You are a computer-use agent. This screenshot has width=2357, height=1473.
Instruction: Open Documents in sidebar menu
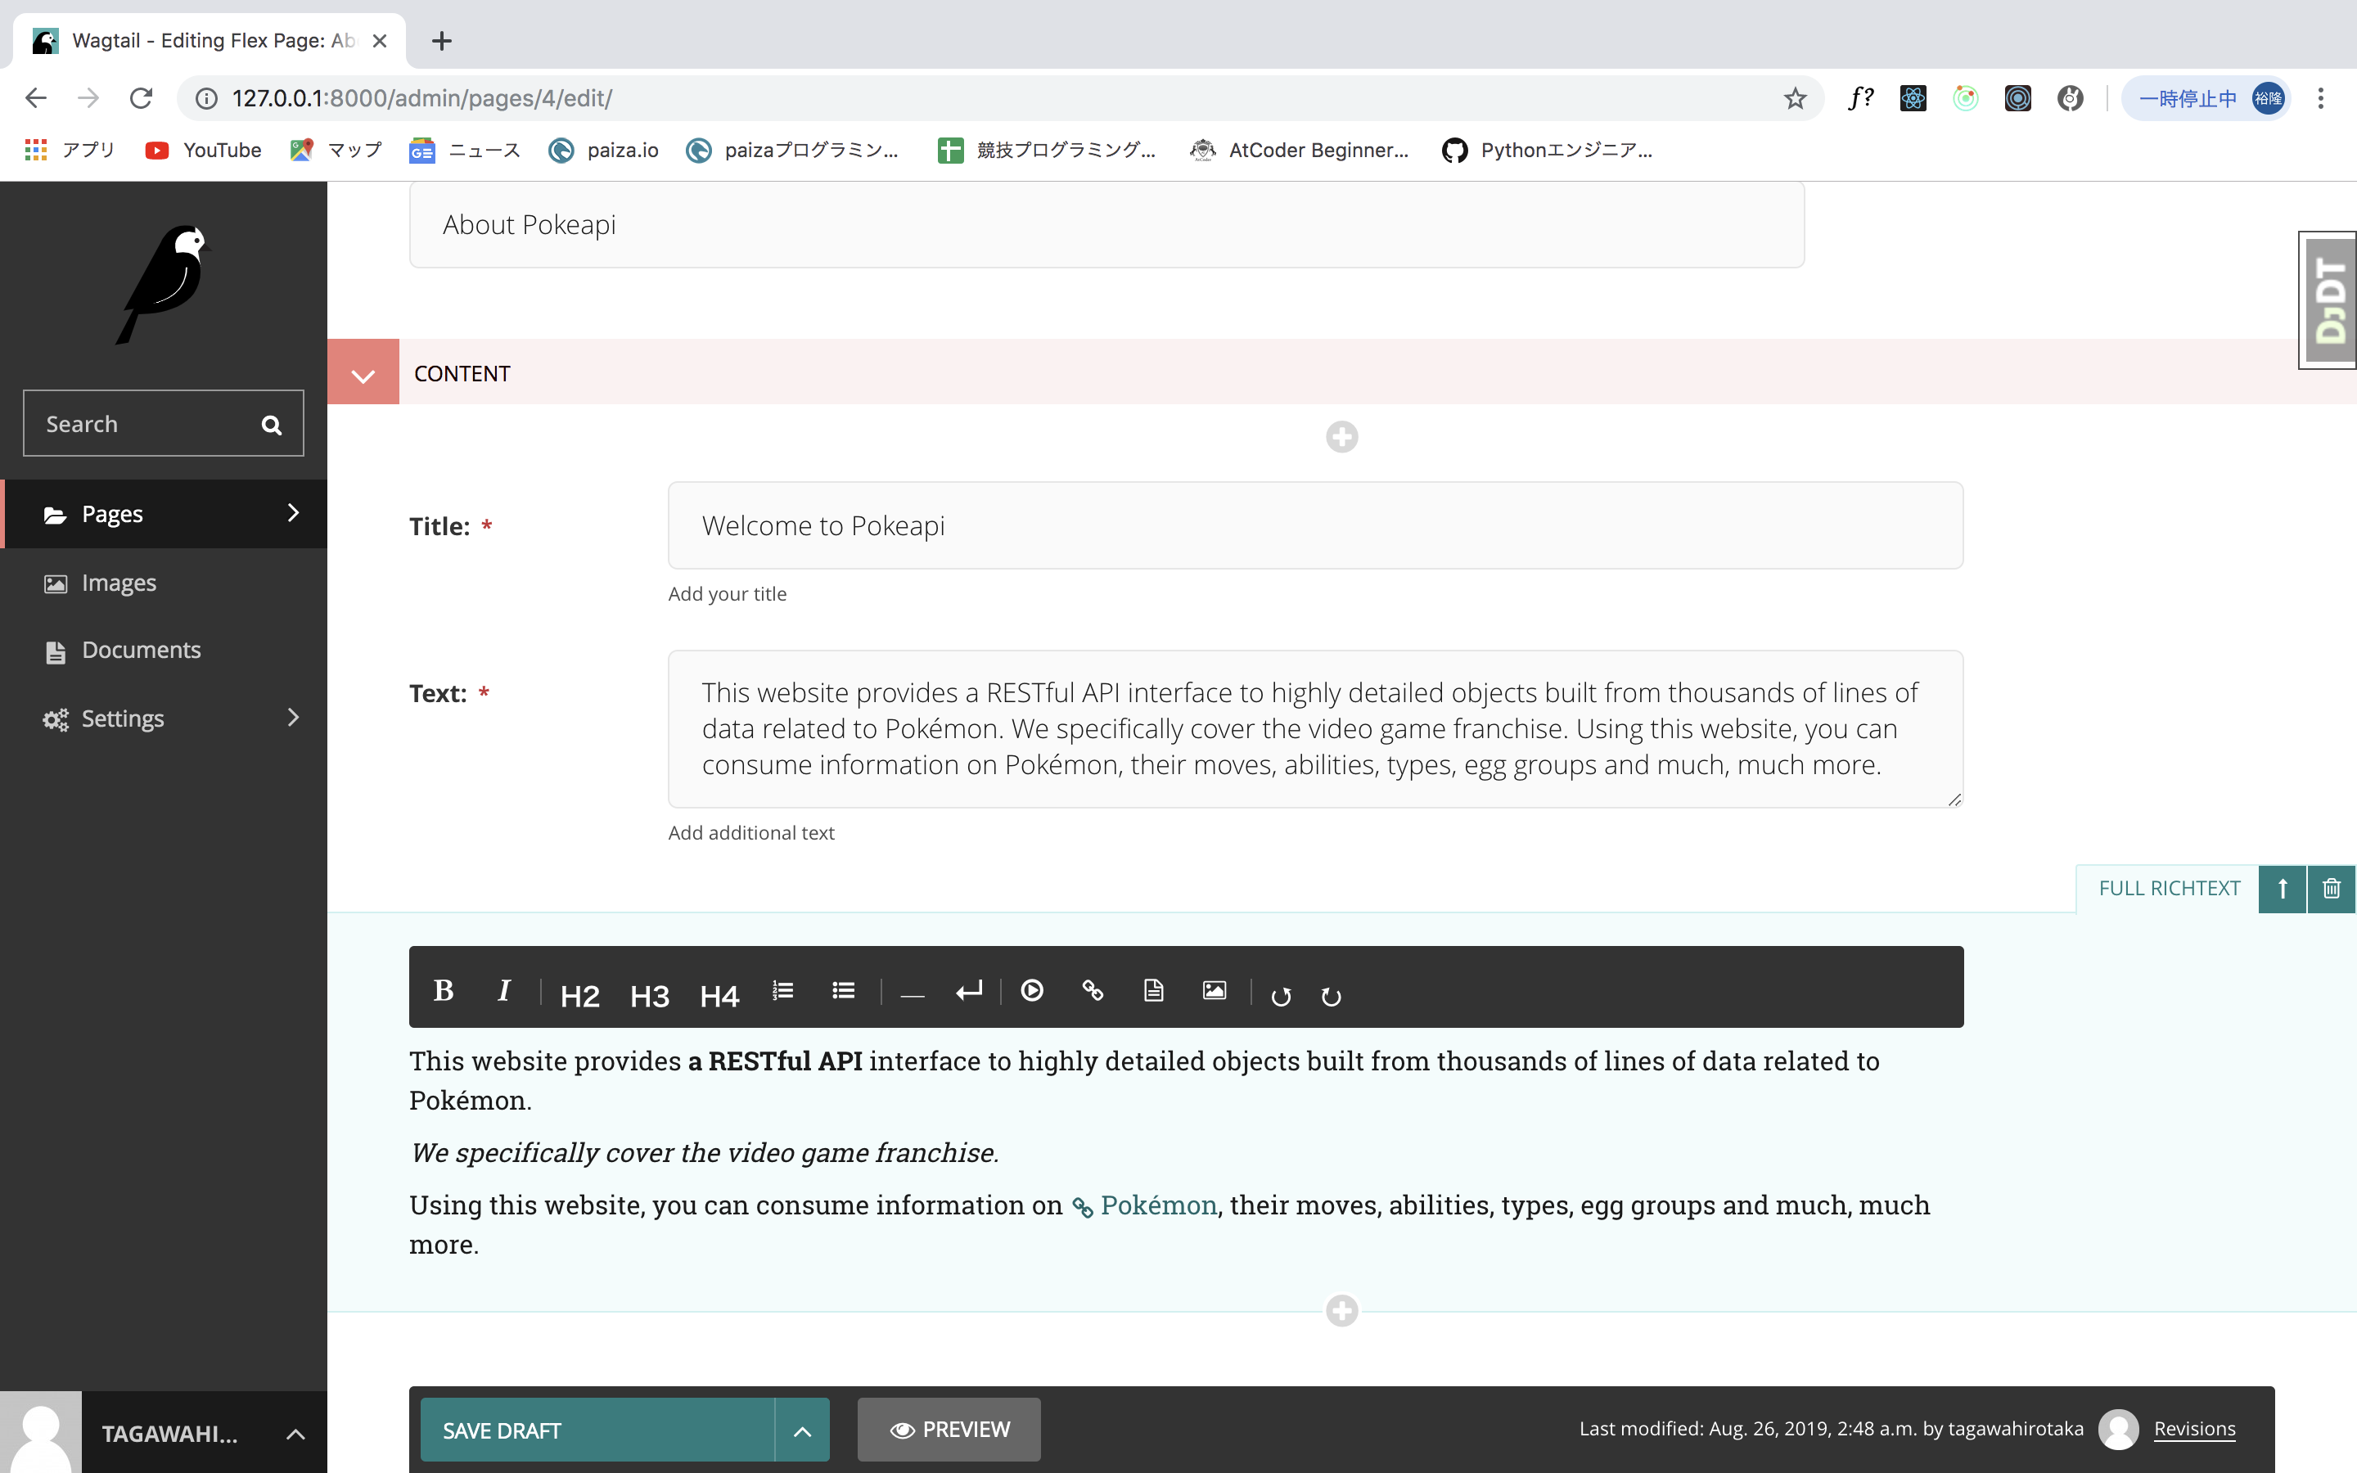[142, 650]
